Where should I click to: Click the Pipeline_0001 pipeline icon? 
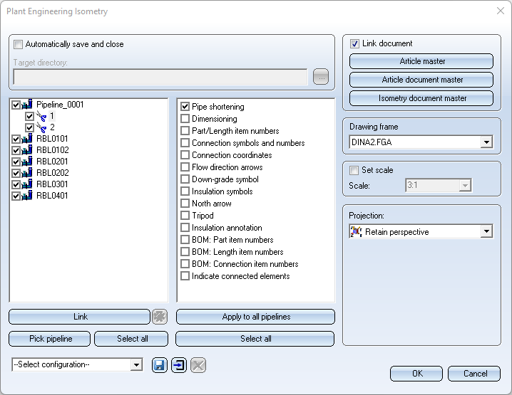click(x=28, y=105)
